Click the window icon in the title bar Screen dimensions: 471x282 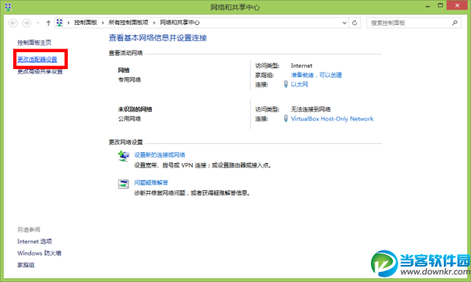pos(8,7)
